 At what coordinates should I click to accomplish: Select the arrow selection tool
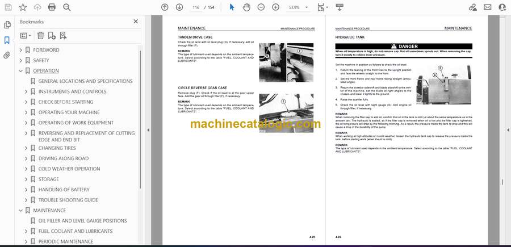(232, 7)
